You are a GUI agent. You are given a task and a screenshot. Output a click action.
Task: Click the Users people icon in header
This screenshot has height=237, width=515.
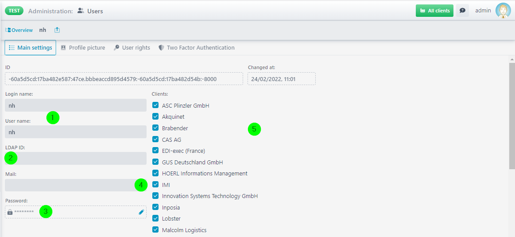(81, 11)
